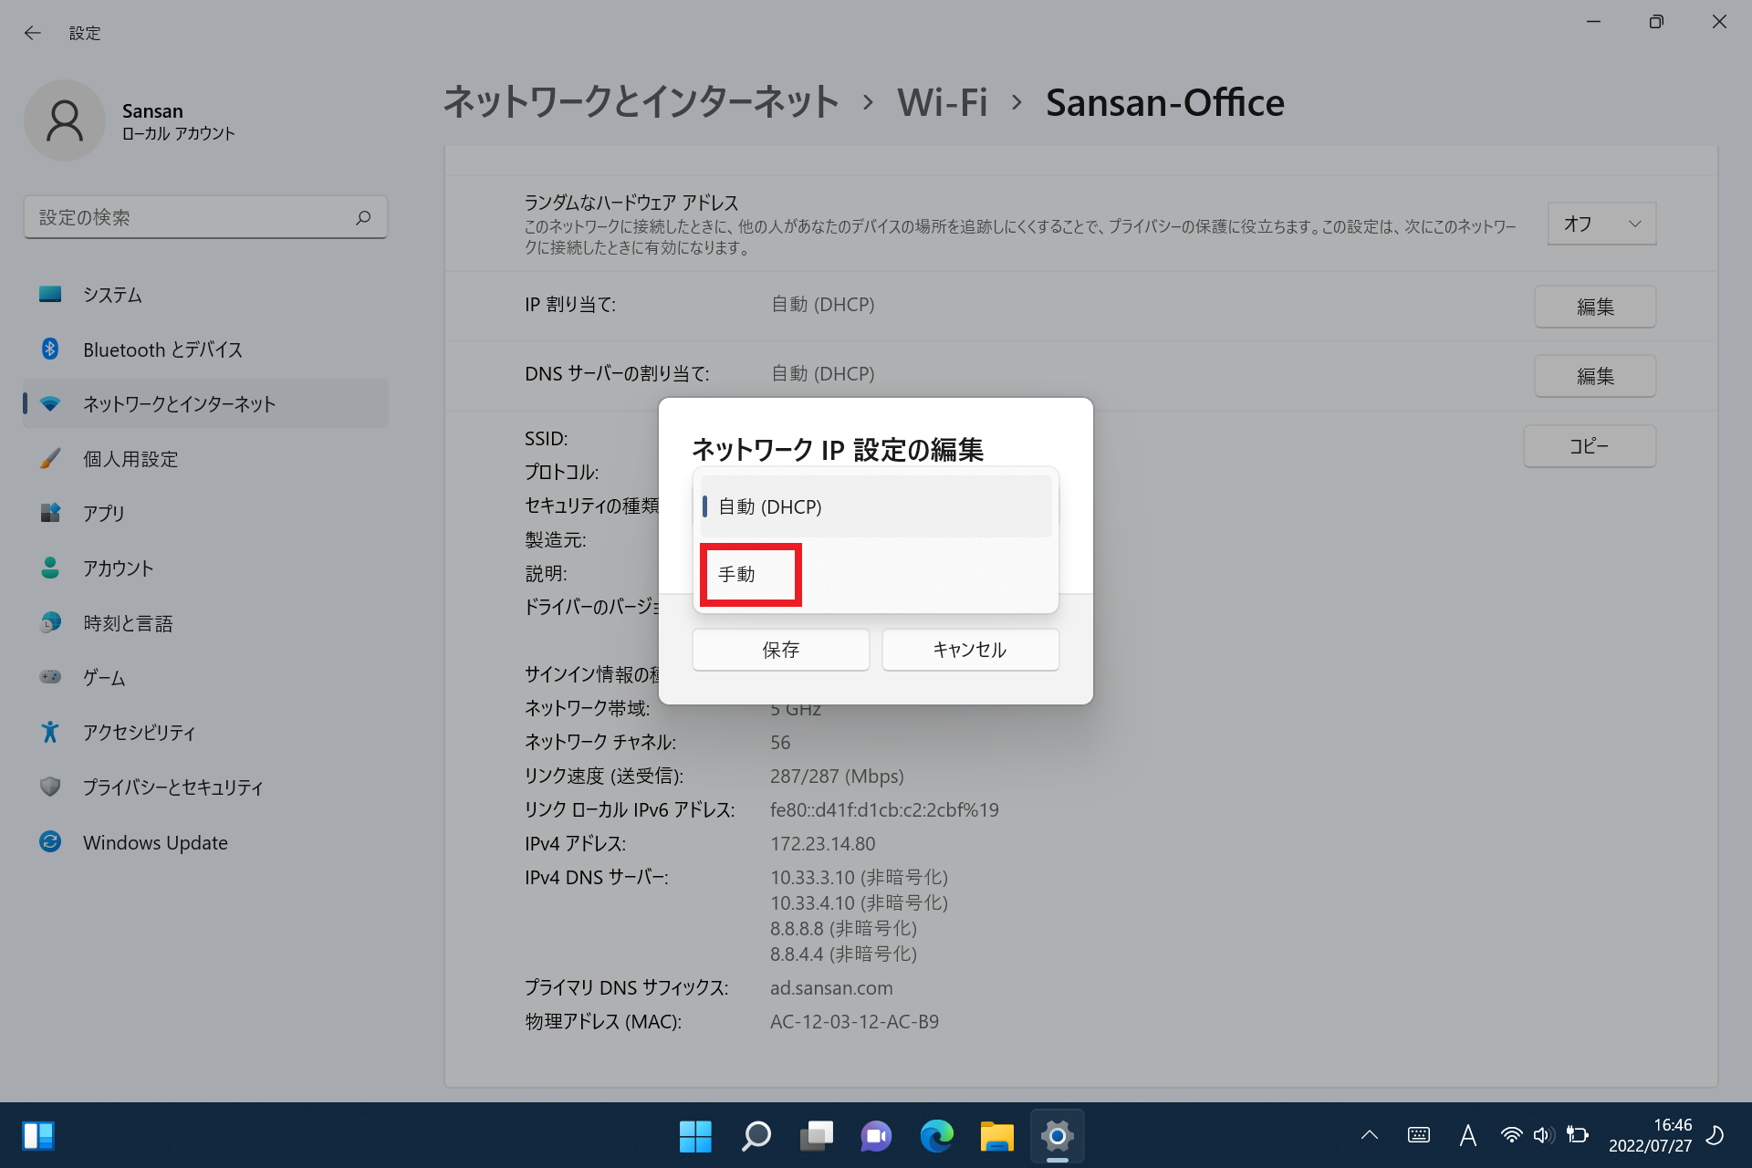Click the focus assist moon icon
The image size is (1752, 1168).
(1715, 1135)
